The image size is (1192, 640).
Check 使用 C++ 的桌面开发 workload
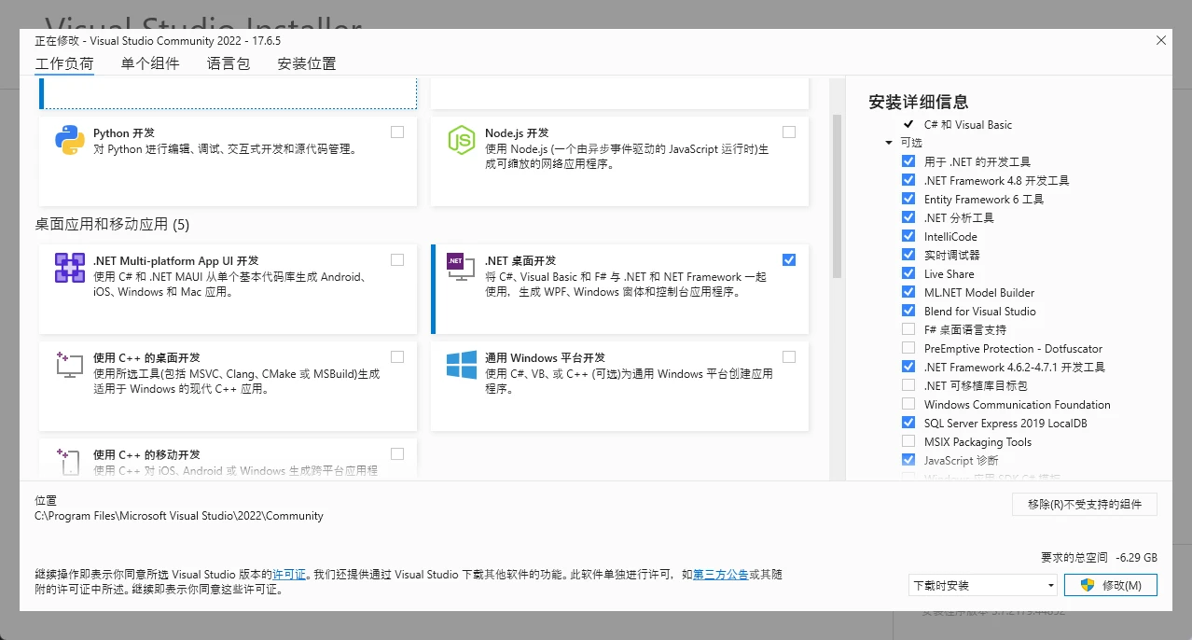coord(397,356)
